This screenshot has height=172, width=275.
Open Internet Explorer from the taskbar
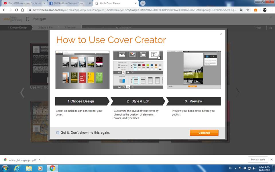[x=17, y=168]
